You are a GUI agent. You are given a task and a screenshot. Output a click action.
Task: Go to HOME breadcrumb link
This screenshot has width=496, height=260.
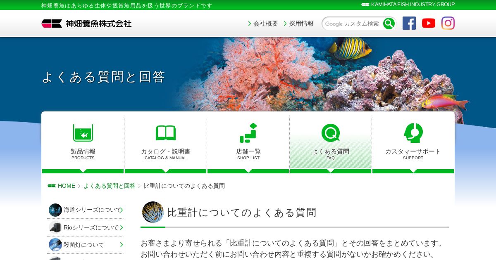(67, 186)
